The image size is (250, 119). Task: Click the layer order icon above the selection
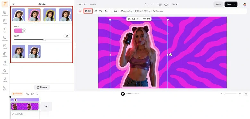coord(134,19)
